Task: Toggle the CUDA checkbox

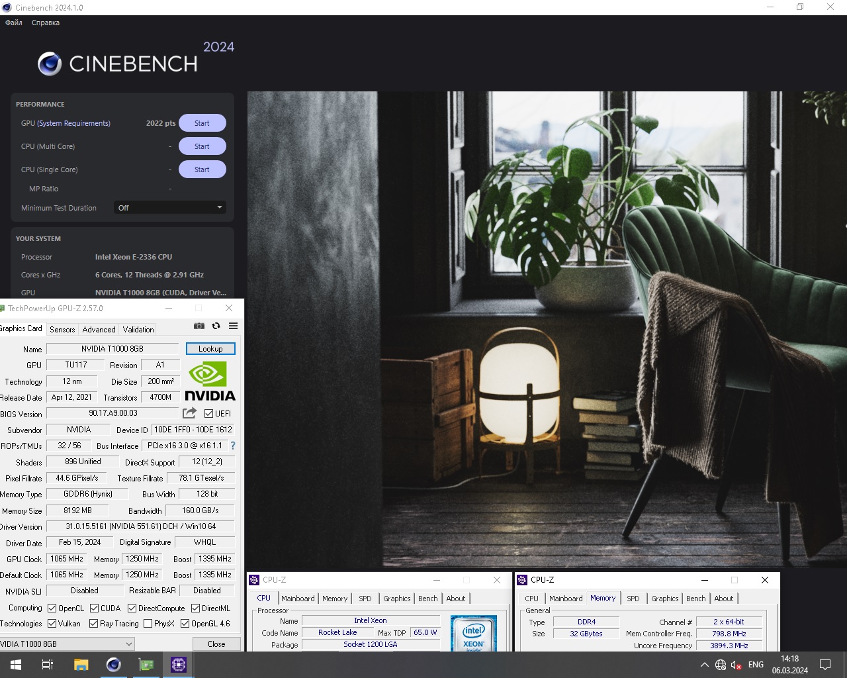Action: [95, 608]
